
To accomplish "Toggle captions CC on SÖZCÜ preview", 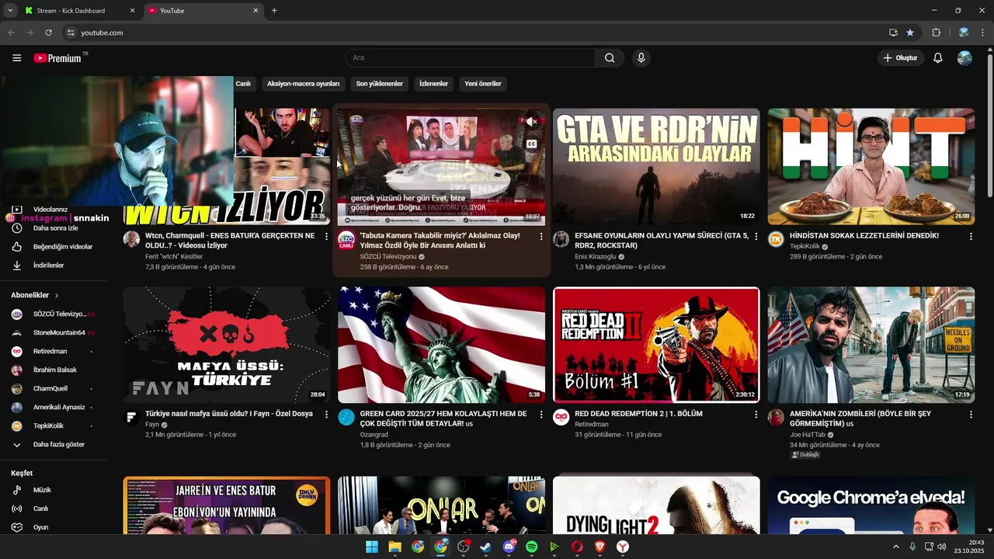I will tap(532, 144).
